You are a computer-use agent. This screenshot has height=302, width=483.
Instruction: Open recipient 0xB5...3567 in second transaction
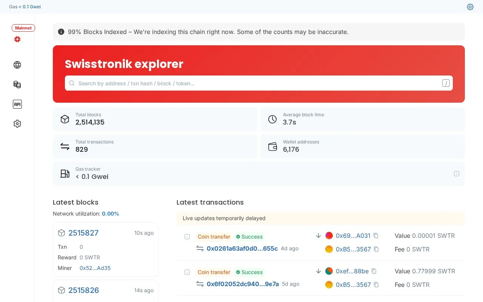[x=353, y=285]
